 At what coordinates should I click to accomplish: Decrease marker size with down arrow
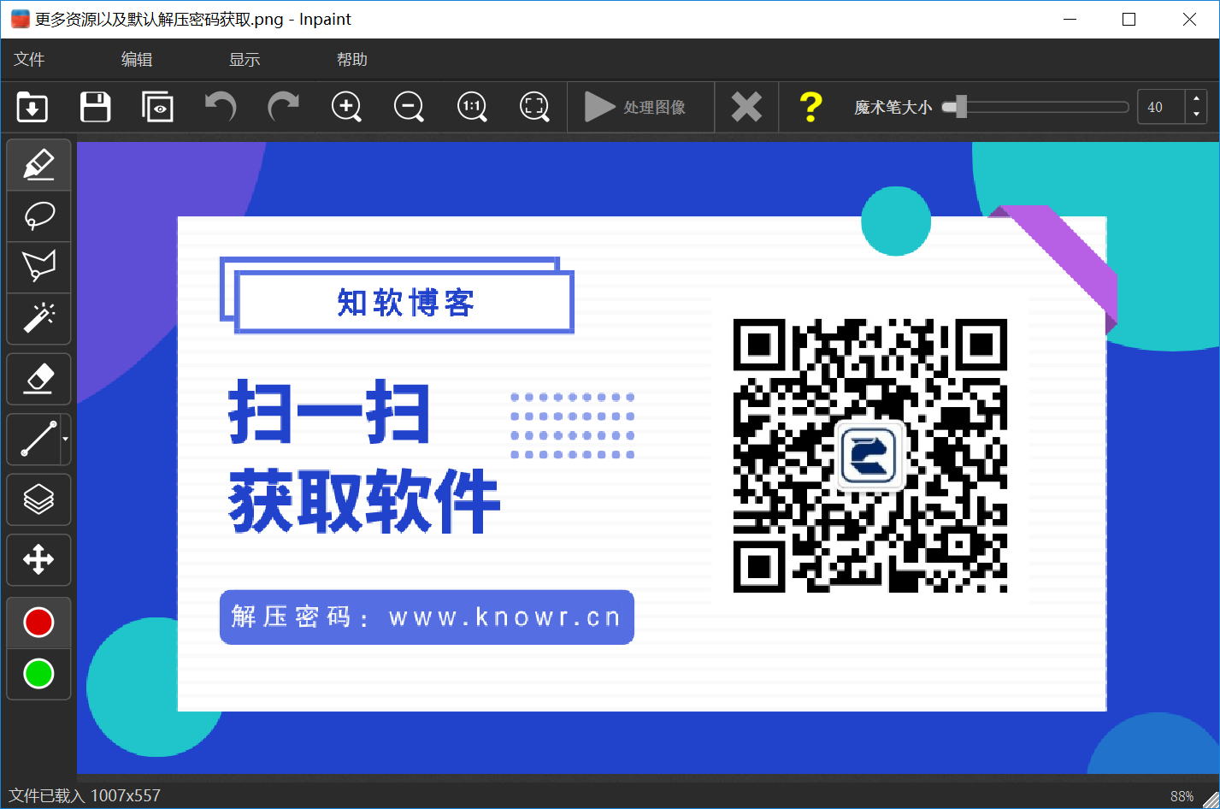click(1196, 115)
